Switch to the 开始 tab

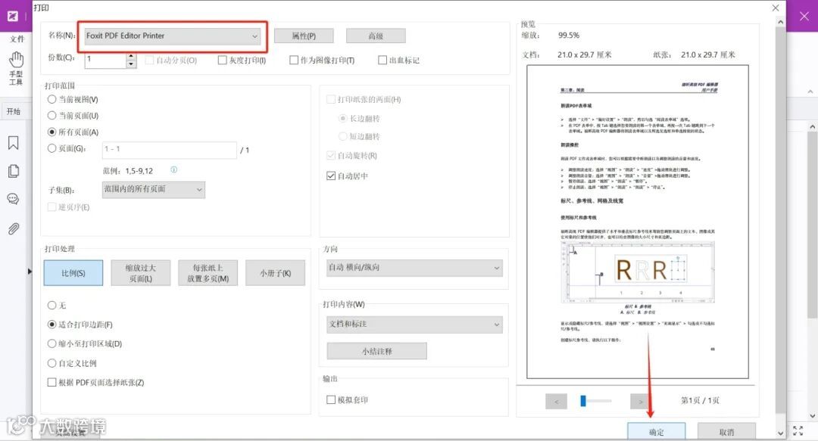(14, 111)
